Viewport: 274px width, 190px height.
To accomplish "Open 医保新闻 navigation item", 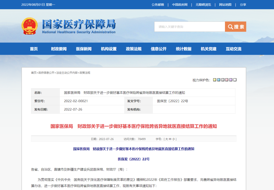I will click(x=84, y=49).
